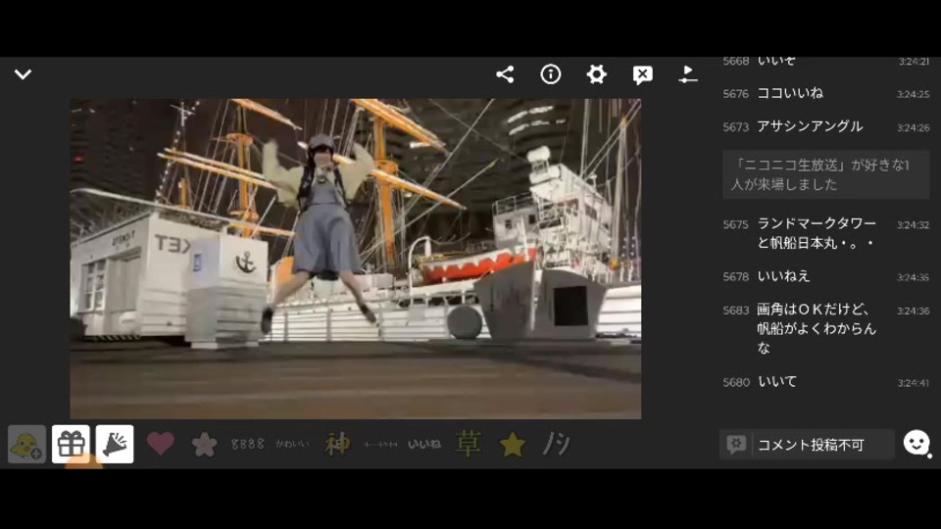The height and width of the screenshot is (529, 941).
Task: Select comment 5673 アサシンアングル
Action: coord(825,126)
